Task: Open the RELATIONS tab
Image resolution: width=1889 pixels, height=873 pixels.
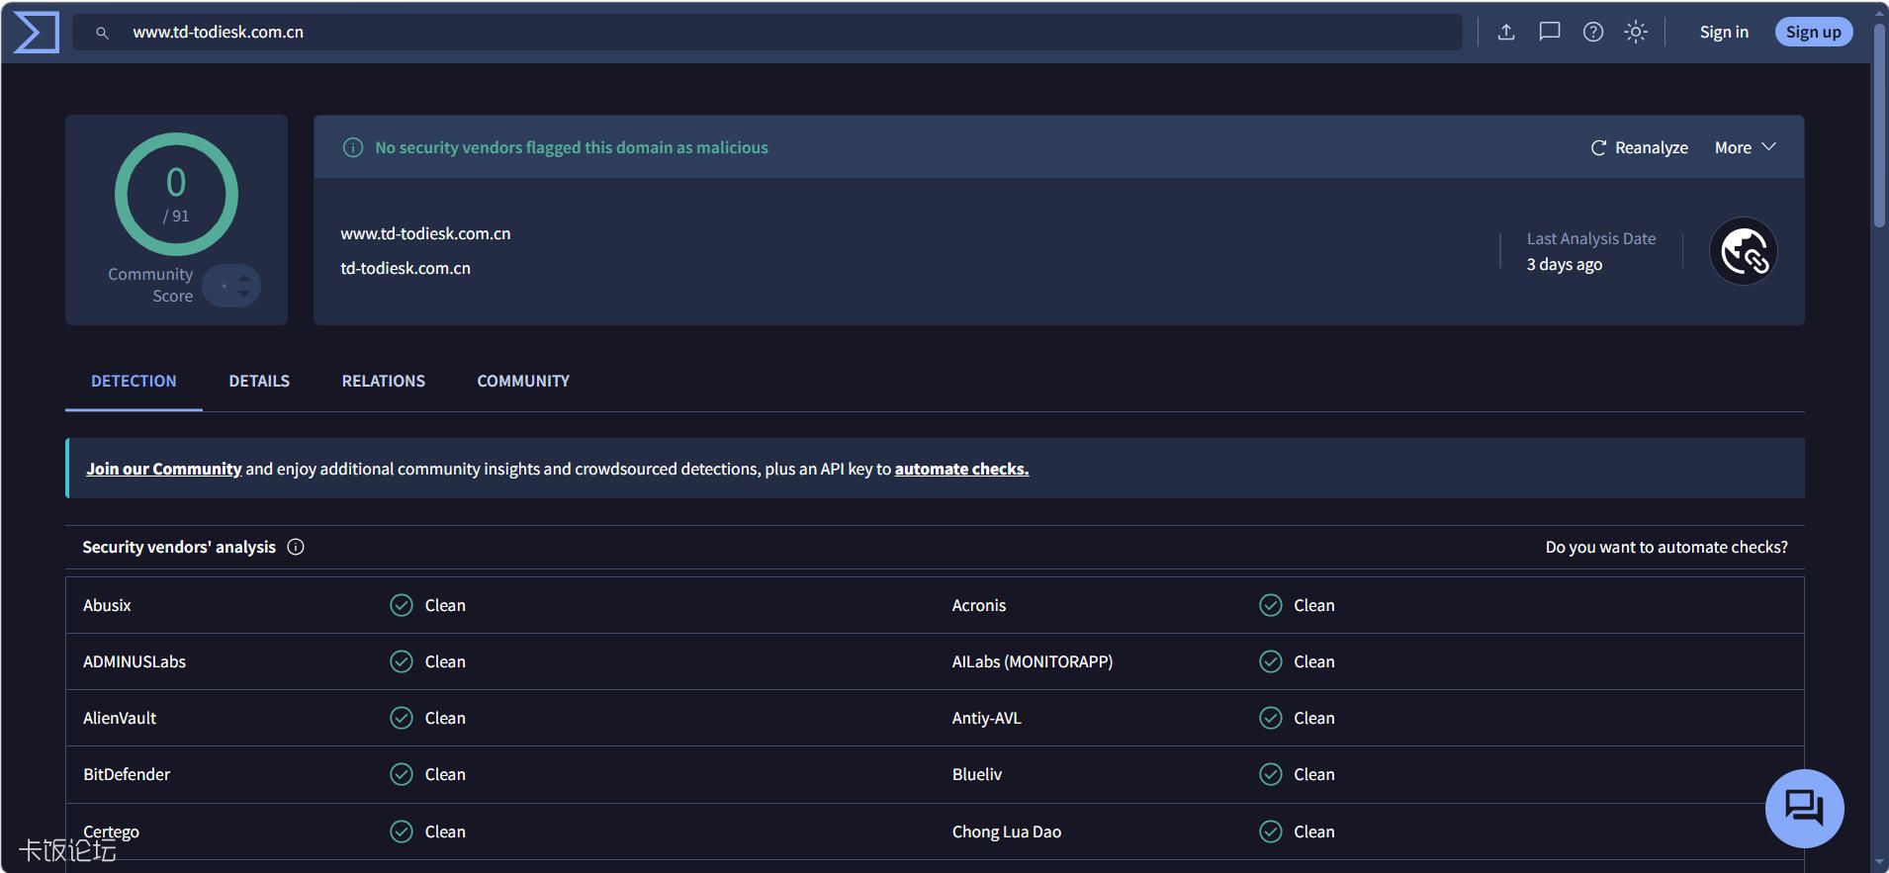Action: (384, 381)
